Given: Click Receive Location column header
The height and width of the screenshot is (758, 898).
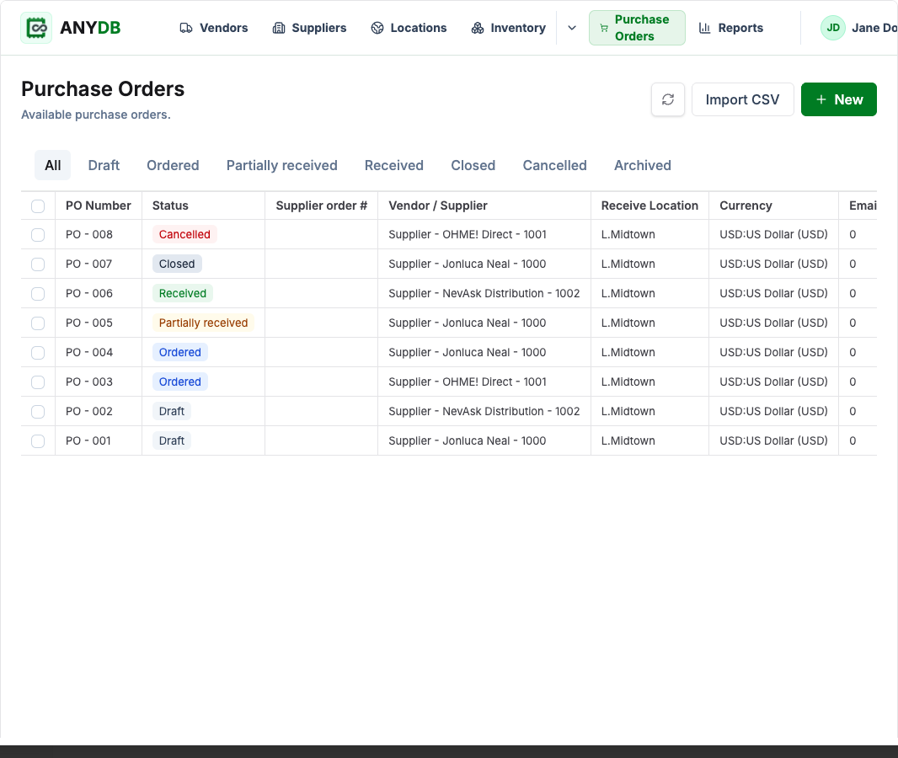Looking at the screenshot, I should tap(649, 206).
